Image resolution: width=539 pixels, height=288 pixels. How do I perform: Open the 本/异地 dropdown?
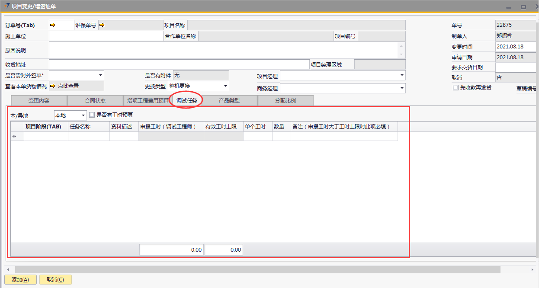point(83,115)
